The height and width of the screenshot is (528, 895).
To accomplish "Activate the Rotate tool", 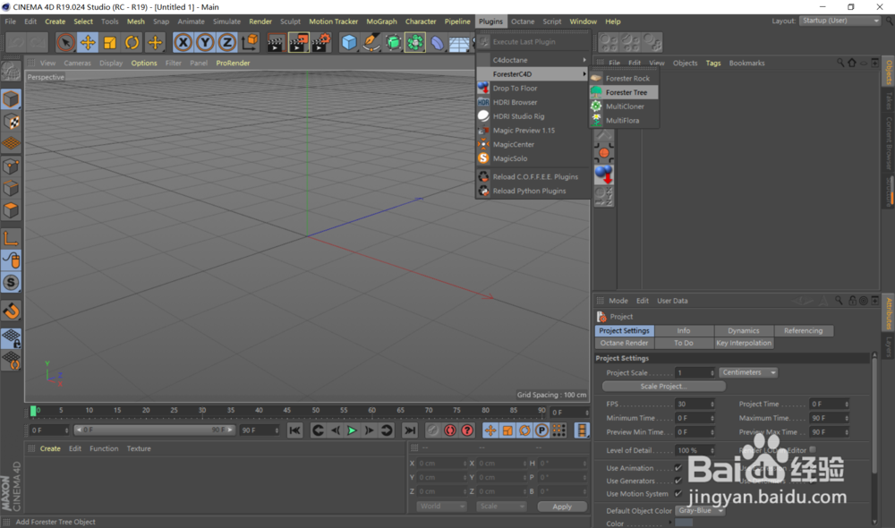I will click(x=132, y=42).
